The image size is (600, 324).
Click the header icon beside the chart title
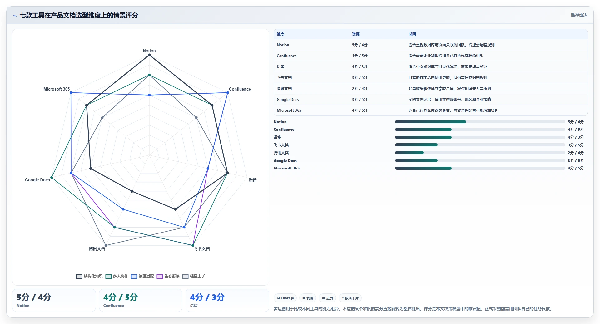[x=15, y=16]
